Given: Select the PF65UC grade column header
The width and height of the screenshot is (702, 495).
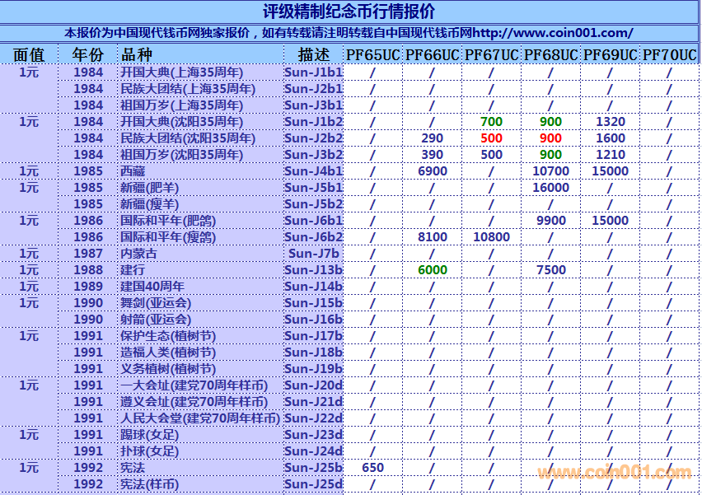Looking at the screenshot, I should point(372,55).
